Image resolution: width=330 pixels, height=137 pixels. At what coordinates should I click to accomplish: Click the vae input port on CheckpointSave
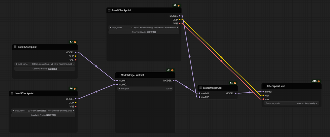[x=263, y=99]
